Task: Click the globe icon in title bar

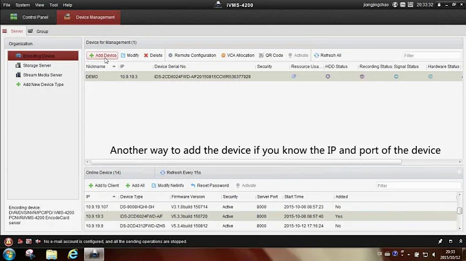Action: coord(395,5)
